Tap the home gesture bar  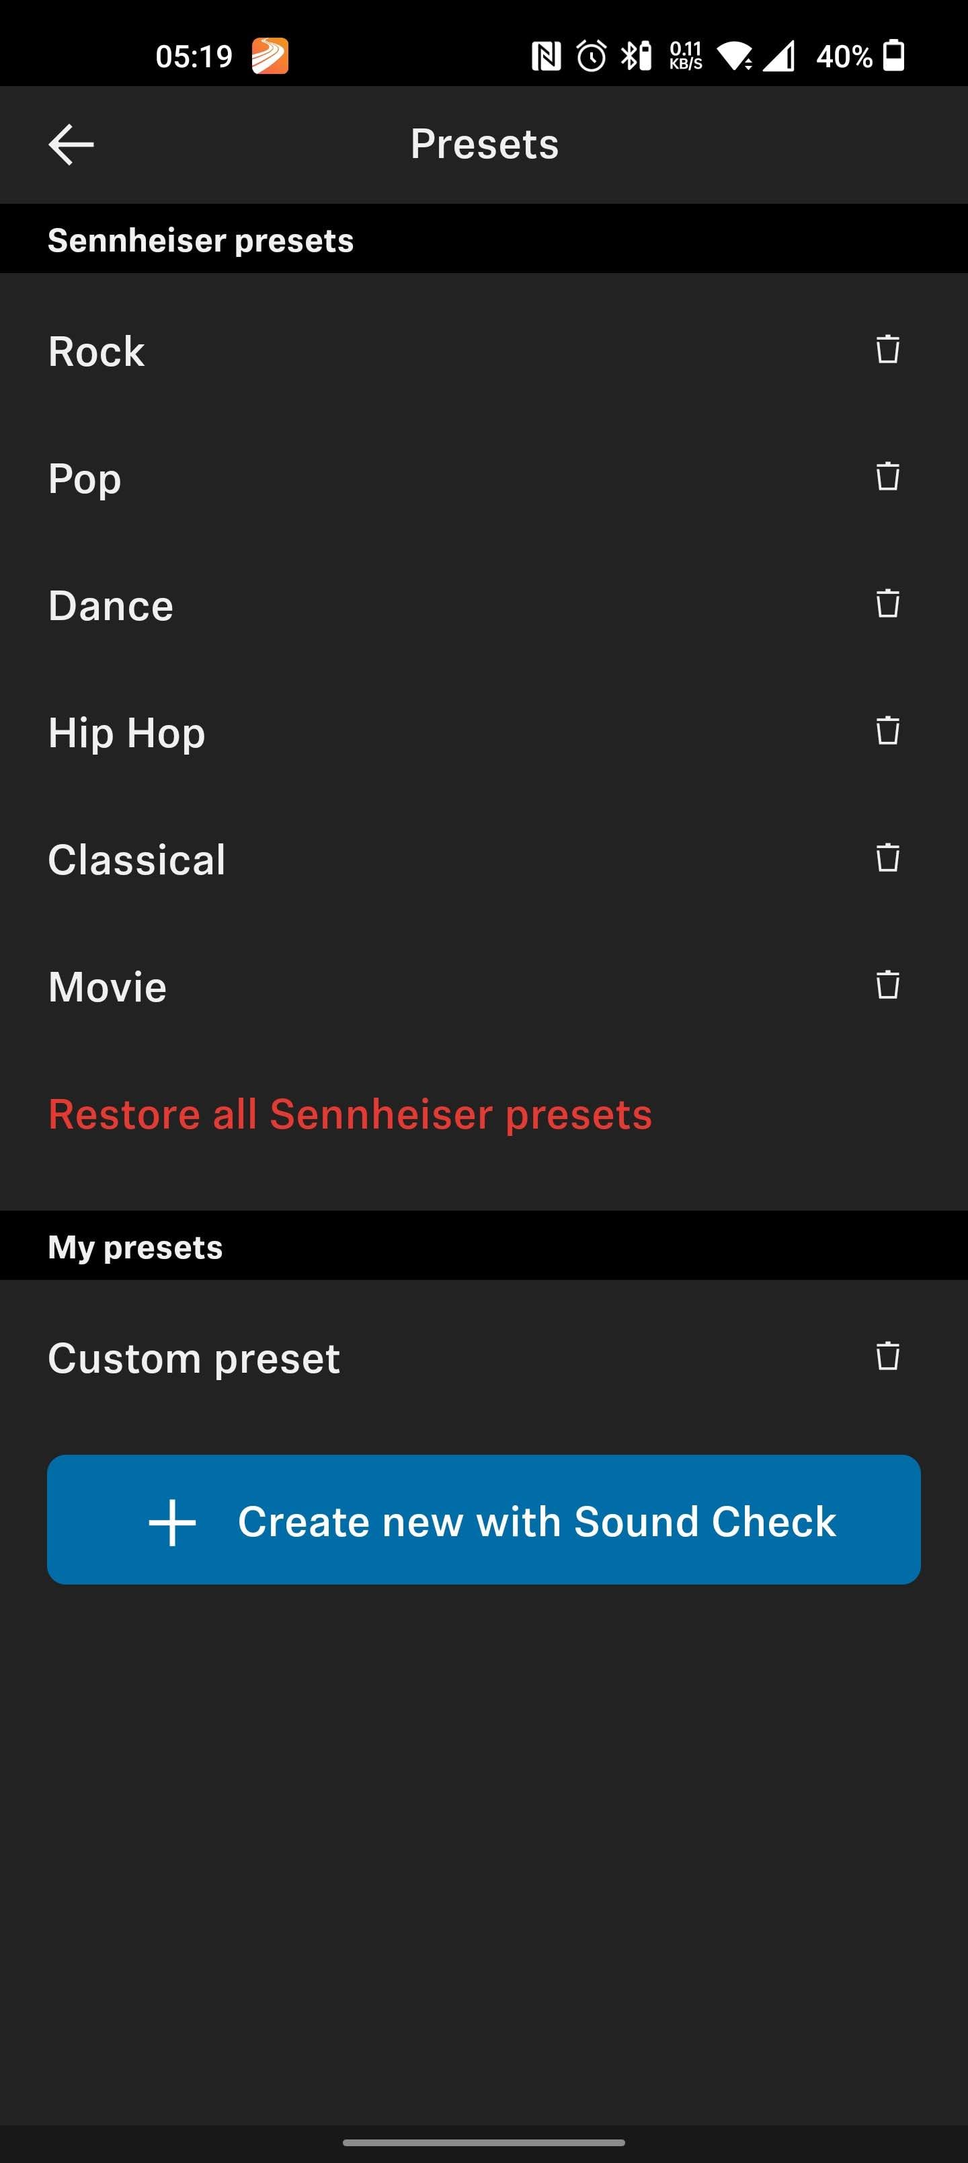click(x=483, y=2142)
